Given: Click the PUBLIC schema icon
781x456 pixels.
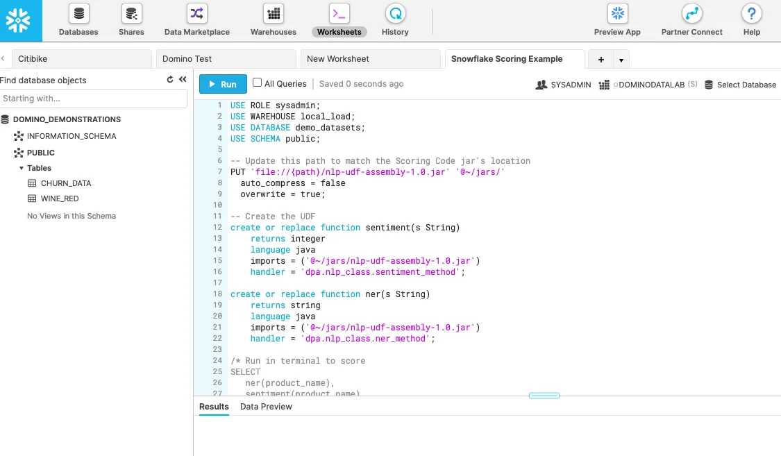Looking at the screenshot, I should (19, 153).
